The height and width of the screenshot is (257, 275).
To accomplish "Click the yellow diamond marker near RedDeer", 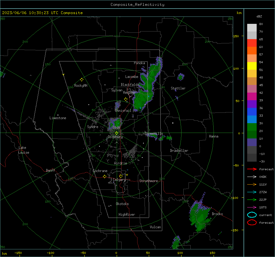I will tap(126, 99).
